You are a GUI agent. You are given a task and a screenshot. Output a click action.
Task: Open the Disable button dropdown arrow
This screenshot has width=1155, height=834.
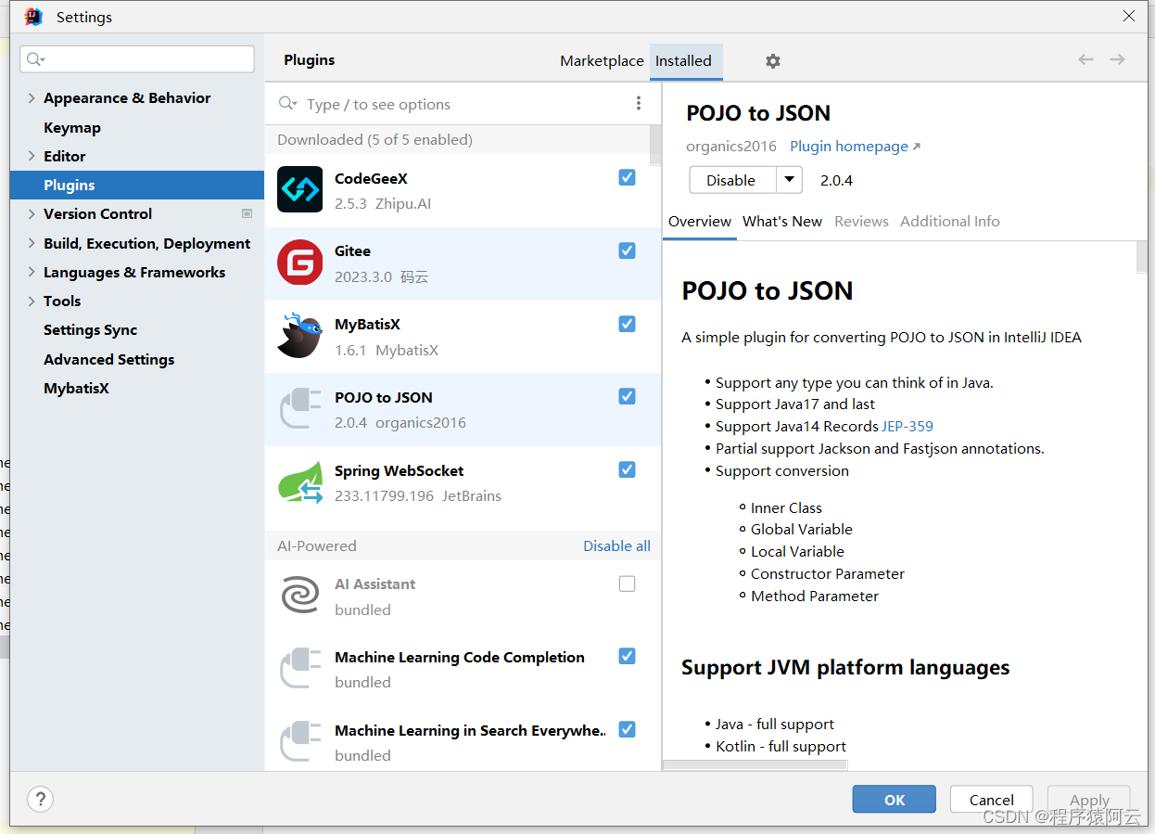click(x=790, y=180)
